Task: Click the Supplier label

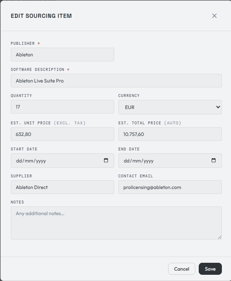Action: (21, 176)
